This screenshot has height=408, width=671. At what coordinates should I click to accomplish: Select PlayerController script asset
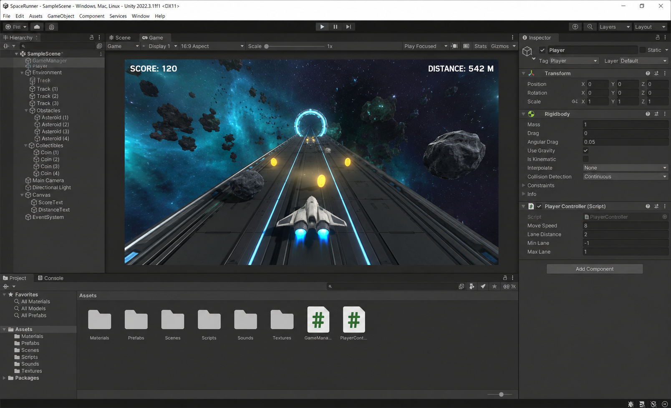click(354, 324)
